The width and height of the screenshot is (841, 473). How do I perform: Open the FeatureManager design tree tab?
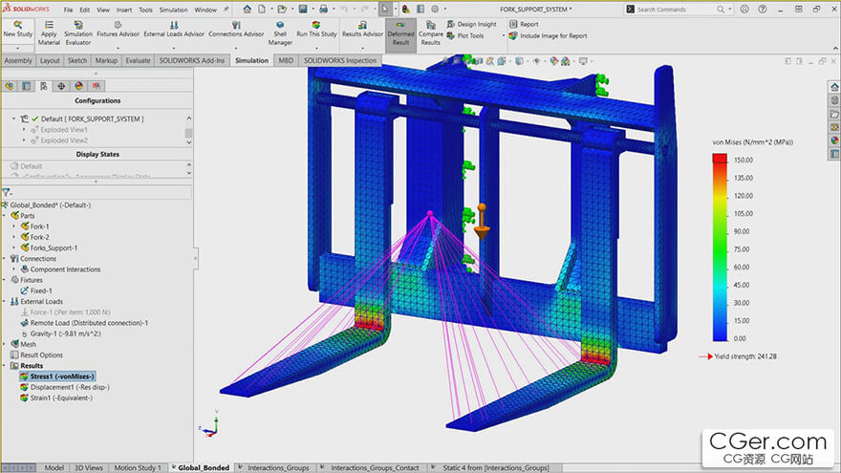point(10,86)
